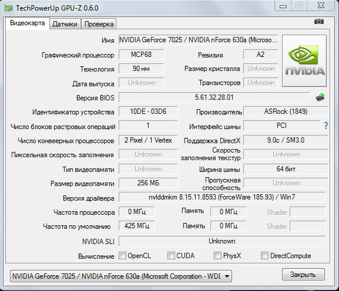The height and width of the screenshot is (291, 339).
Task: Open the GPU selection dropdown
Action: click(121, 276)
